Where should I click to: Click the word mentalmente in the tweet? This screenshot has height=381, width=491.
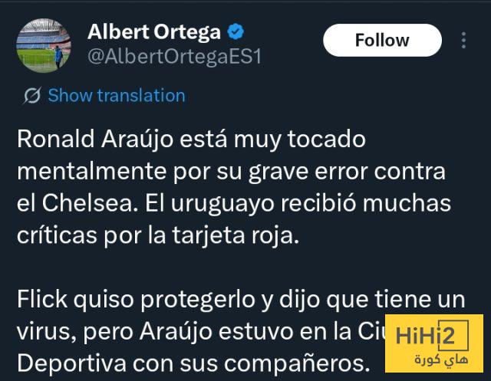(x=92, y=172)
